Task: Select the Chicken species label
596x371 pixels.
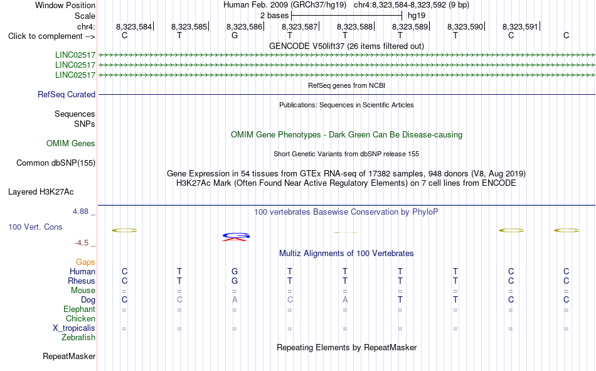Action: tap(80, 318)
